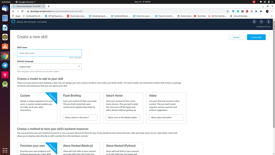275x155 pixels.
Task: Open the Files manager dock icon
Action: (x=5, y=18)
